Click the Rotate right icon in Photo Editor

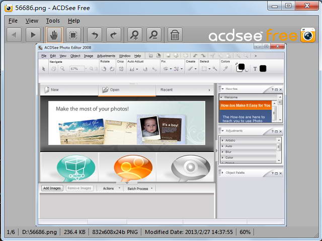click(x=112, y=69)
